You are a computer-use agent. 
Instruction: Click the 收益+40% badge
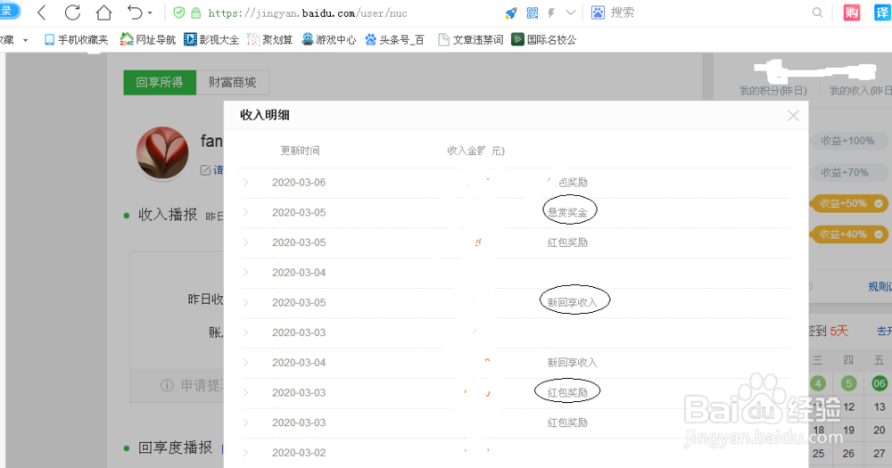pos(849,234)
